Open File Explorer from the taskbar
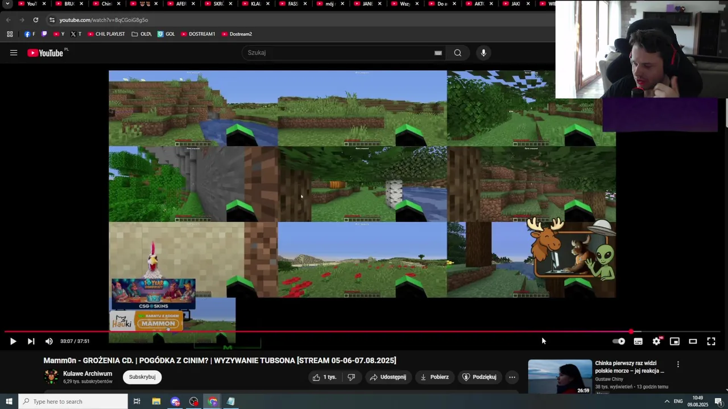 [x=156, y=402]
